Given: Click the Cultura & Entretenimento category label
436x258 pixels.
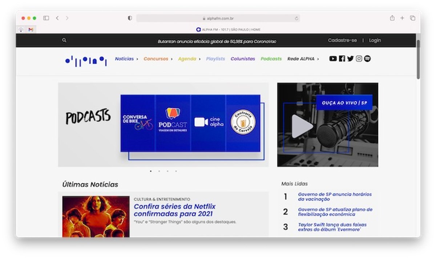Looking at the screenshot, I should click(x=162, y=199).
